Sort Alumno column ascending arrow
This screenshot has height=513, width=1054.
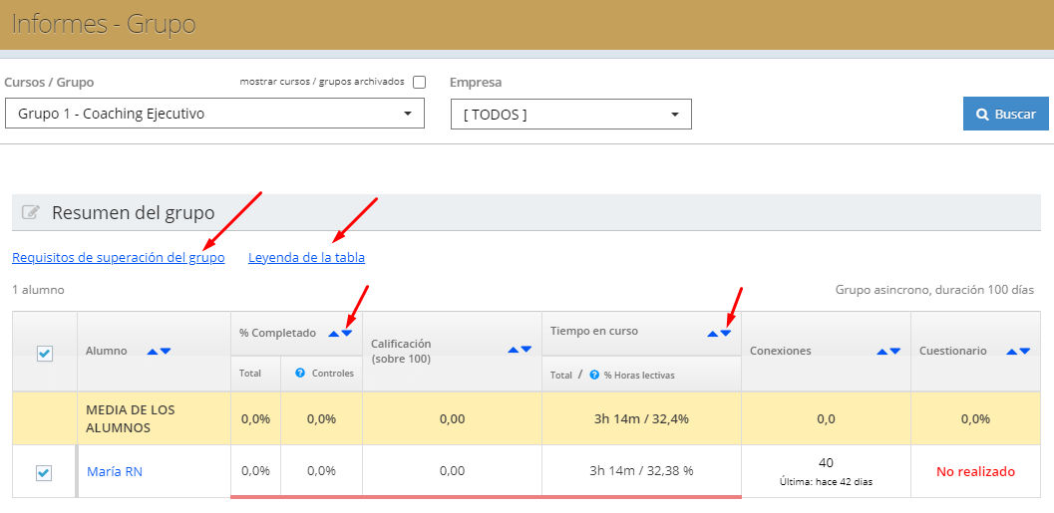coord(153,352)
